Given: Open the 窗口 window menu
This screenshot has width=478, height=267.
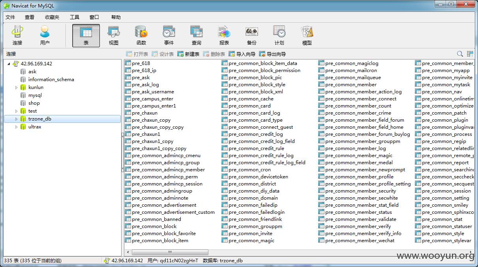Looking at the screenshot, I should (94, 17).
